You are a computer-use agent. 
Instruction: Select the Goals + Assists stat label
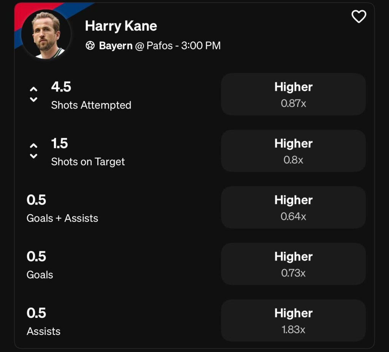pyautogui.click(x=62, y=218)
